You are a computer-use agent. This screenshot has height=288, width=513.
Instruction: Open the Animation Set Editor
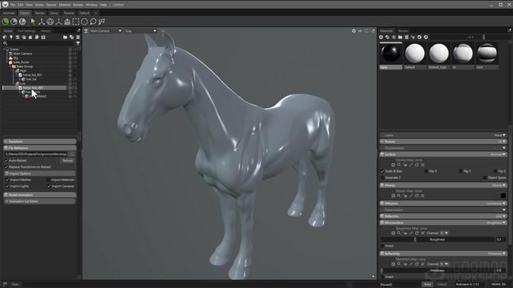[39, 201]
